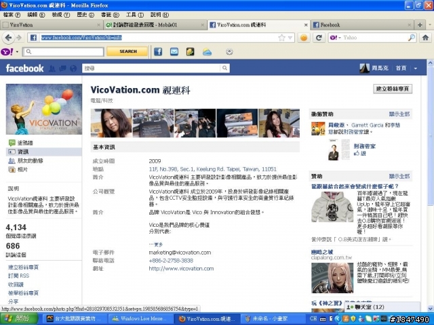Open the Yahoo toolbar weather cloud icon
The image size is (434, 325).
point(207,51)
